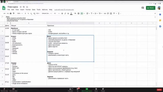The width and height of the screenshot is (163, 92).
Task: Click the Сервер lecture cell
Action: [29, 74]
